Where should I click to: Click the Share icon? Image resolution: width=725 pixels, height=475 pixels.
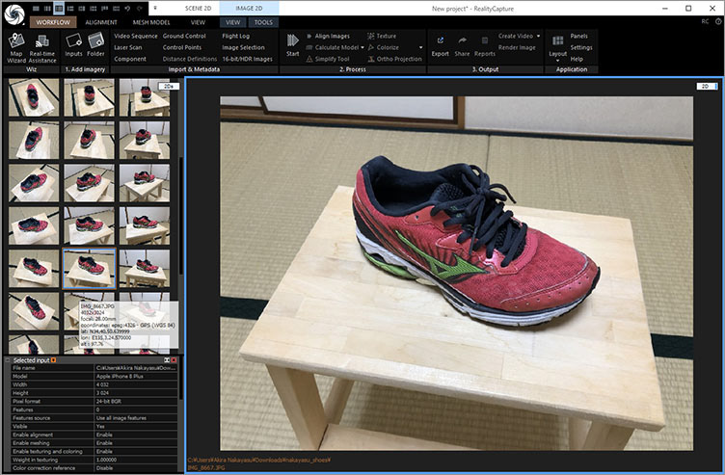(x=462, y=46)
